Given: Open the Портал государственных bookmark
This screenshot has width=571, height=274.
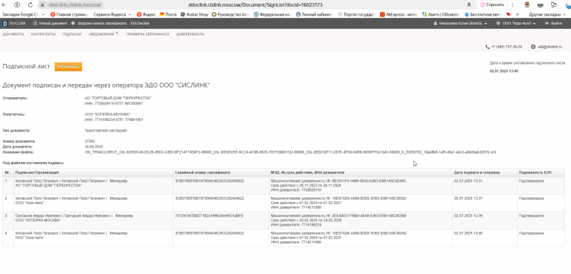Looking at the screenshot, I should [357, 15].
